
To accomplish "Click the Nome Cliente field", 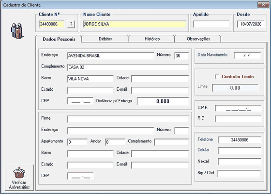I will [135, 24].
